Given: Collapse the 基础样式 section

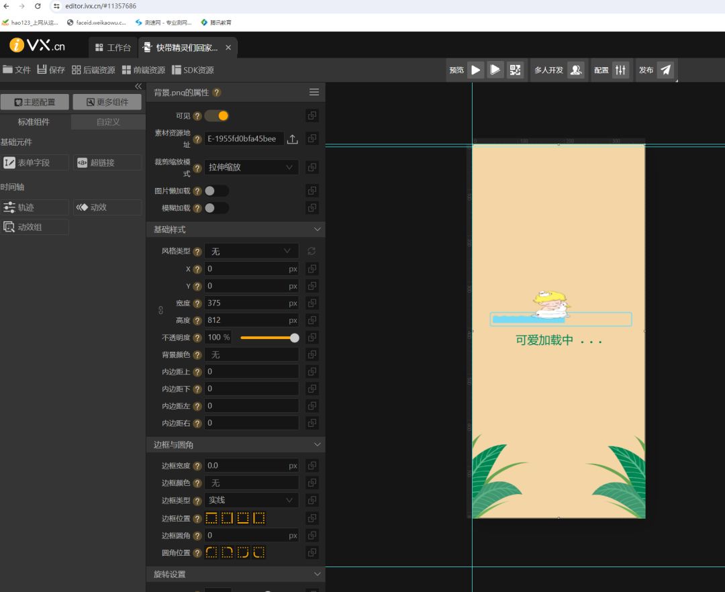Looking at the screenshot, I should tap(317, 230).
